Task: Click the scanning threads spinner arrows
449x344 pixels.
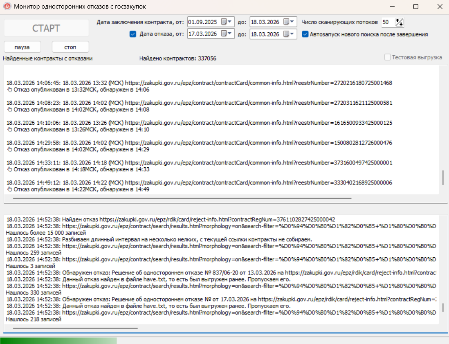Action: pos(400,22)
